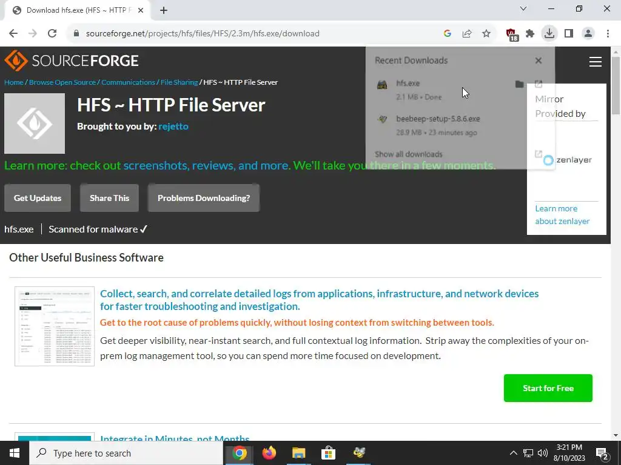Bookmark this page with the star icon

click(486, 34)
